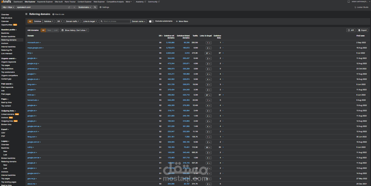Expand microsoft.com domain menu arrow
The image size is (371, 186).
tap(40, 43)
